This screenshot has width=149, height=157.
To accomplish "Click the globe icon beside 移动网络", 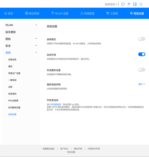I will 27,13.
